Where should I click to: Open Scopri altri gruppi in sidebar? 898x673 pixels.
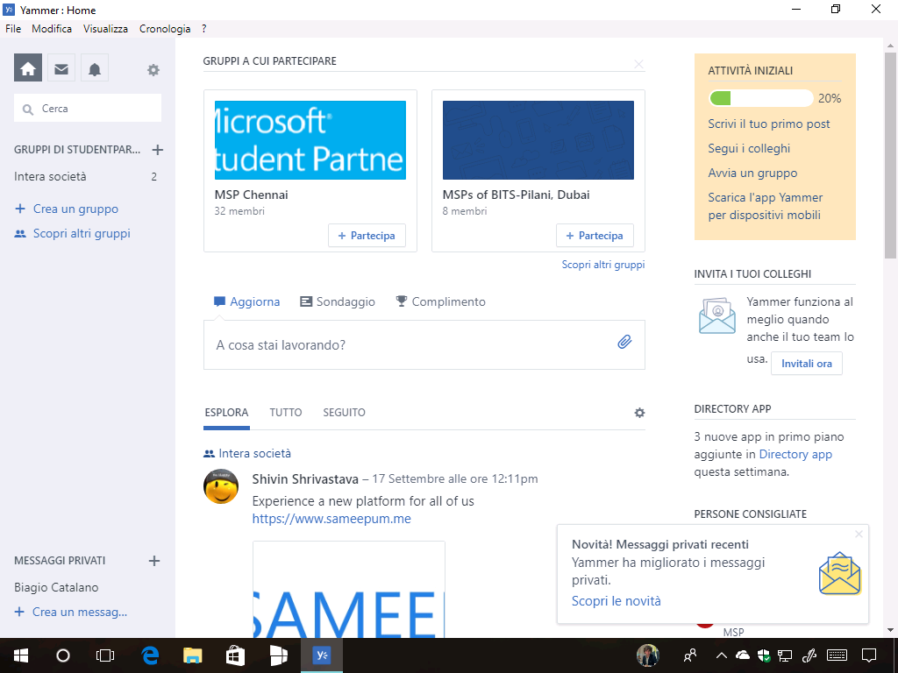pyautogui.click(x=72, y=233)
